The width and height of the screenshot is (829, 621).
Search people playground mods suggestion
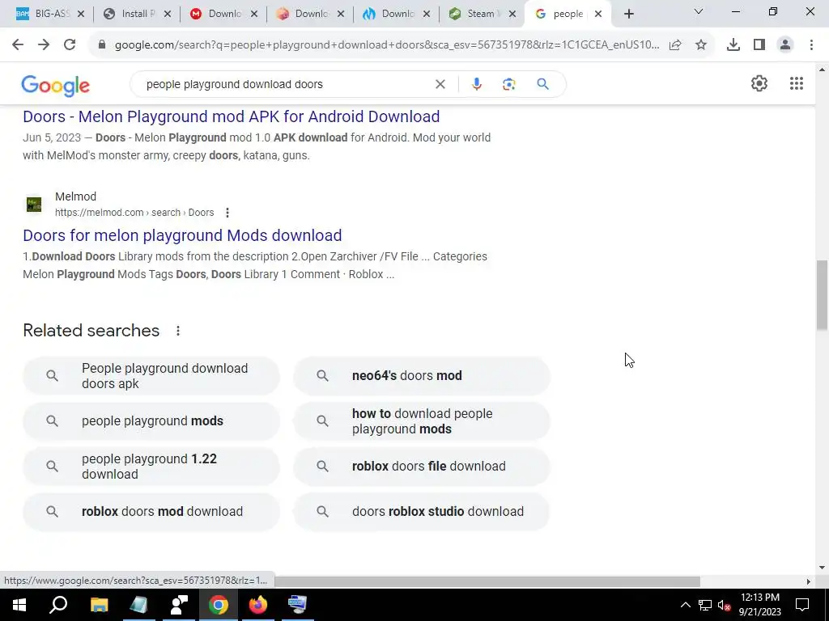pyautogui.click(x=151, y=420)
